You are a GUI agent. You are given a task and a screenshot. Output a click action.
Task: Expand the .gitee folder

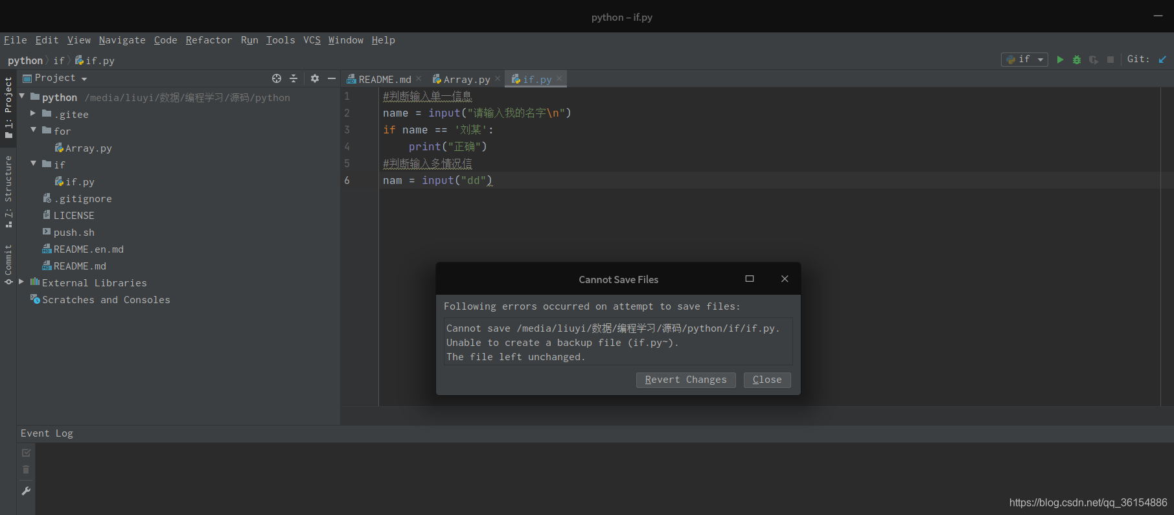pyautogui.click(x=33, y=113)
